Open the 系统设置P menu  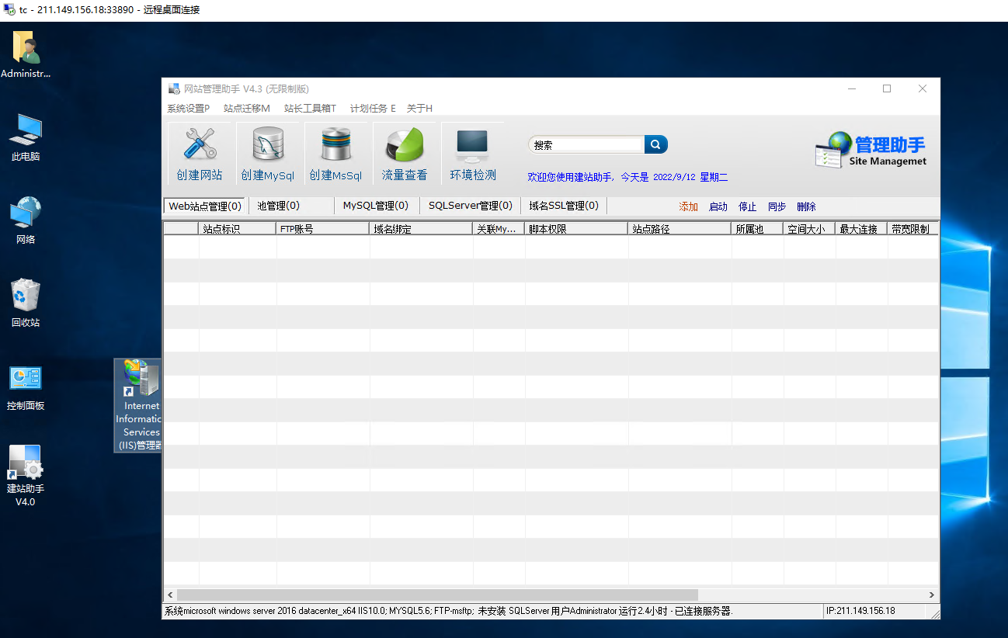[188, 109]
